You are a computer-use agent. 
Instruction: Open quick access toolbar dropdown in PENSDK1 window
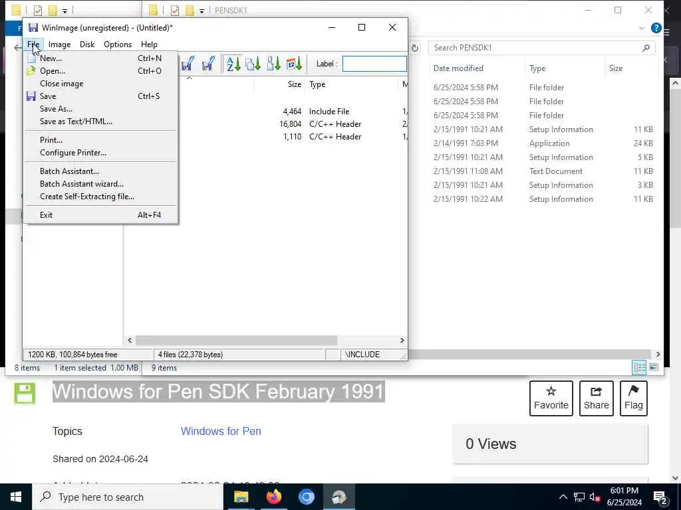point(202,11)
